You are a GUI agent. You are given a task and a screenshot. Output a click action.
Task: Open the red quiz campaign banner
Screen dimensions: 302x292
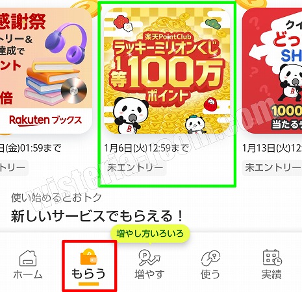pyautogui.click(x=272, y=71)
